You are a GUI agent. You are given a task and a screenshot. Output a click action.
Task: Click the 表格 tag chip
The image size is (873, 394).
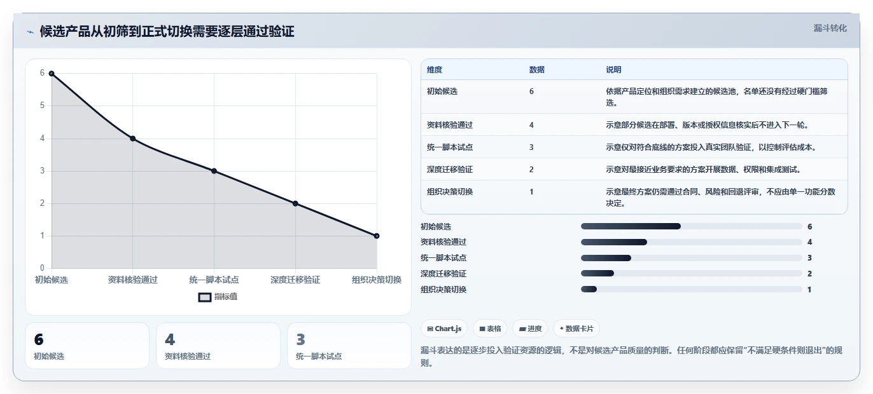490,329
